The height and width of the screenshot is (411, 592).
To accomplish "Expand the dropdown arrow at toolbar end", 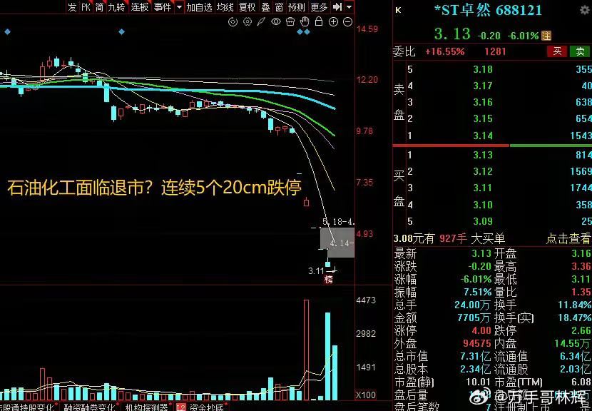I will tap(349, 7).
